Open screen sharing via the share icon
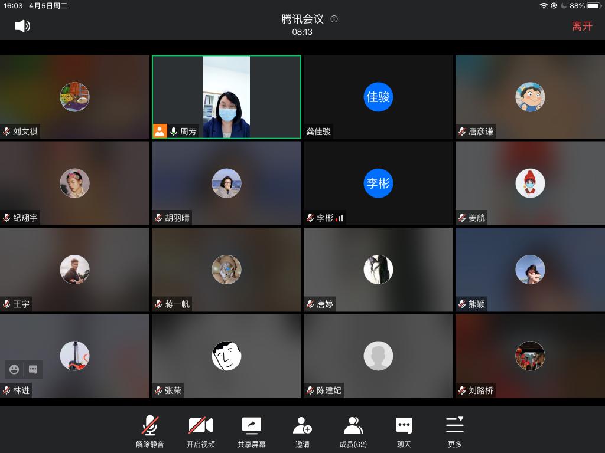Viewport: 605px width, 453px height. click(x=251, y=425)
